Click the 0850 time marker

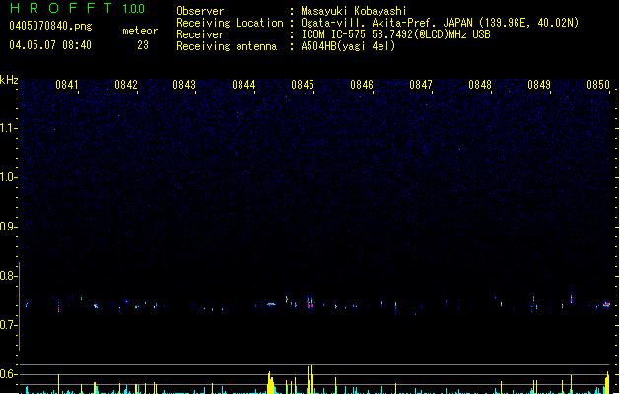[x=598, y=85]
